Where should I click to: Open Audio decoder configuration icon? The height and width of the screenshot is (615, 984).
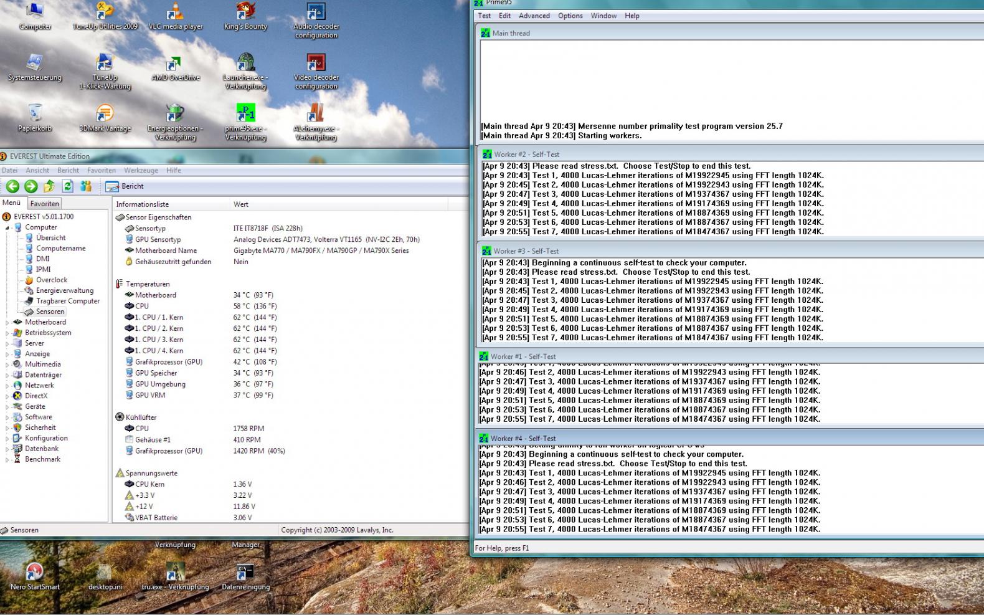tap(316, 21)
